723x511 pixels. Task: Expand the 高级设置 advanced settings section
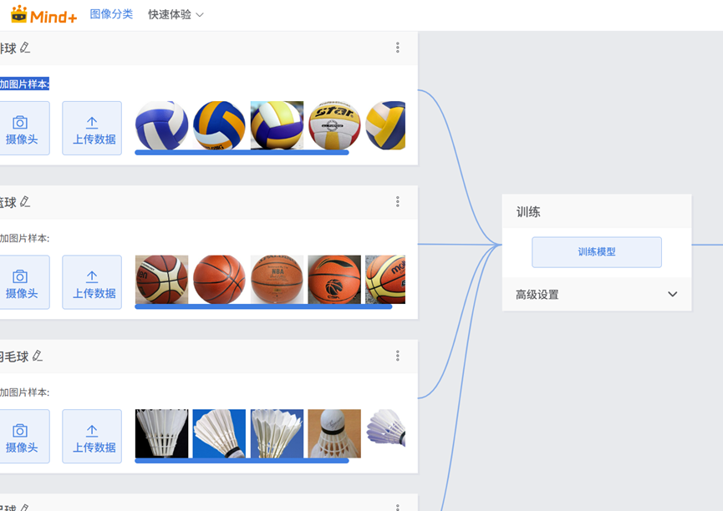pyautogui.click(x=672, y=295)
